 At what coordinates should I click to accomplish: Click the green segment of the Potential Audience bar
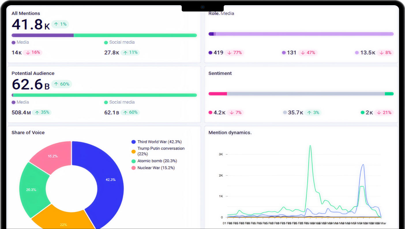pyautogui.click(x=105, y=95)
